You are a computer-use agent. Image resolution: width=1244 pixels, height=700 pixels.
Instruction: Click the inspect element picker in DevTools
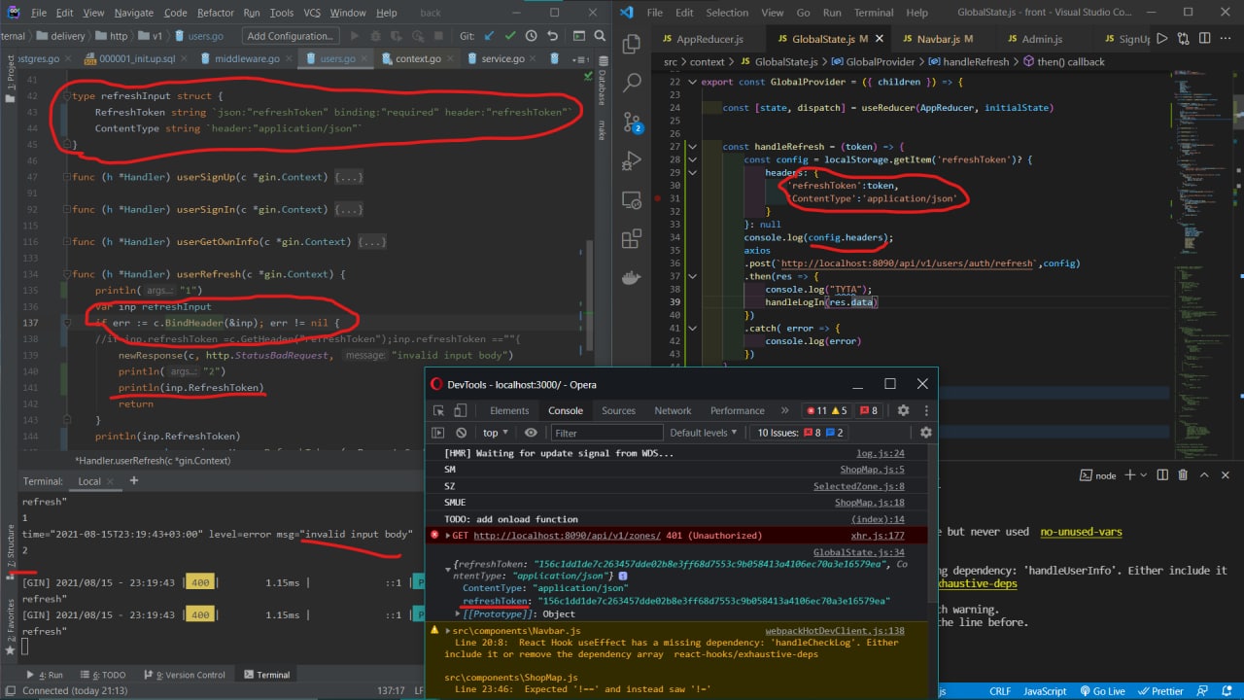(438, 410)
